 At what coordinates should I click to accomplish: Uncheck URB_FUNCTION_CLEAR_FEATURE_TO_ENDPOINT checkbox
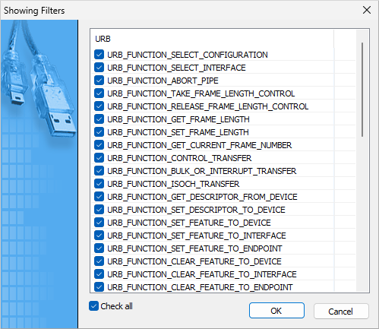99,287
